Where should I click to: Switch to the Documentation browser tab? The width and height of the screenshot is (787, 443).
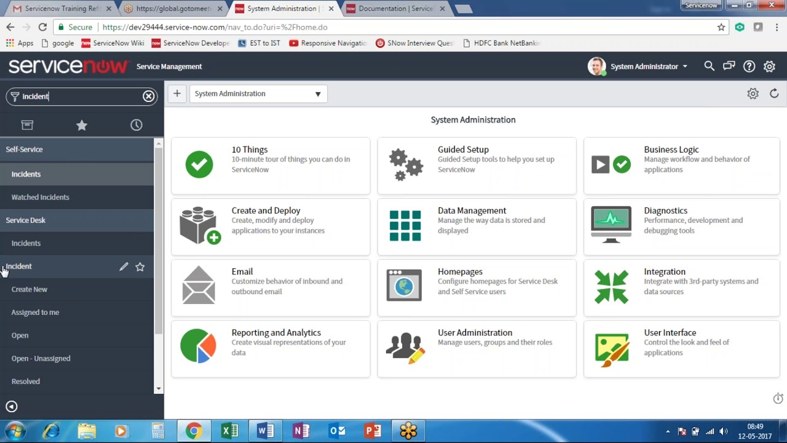397,9
